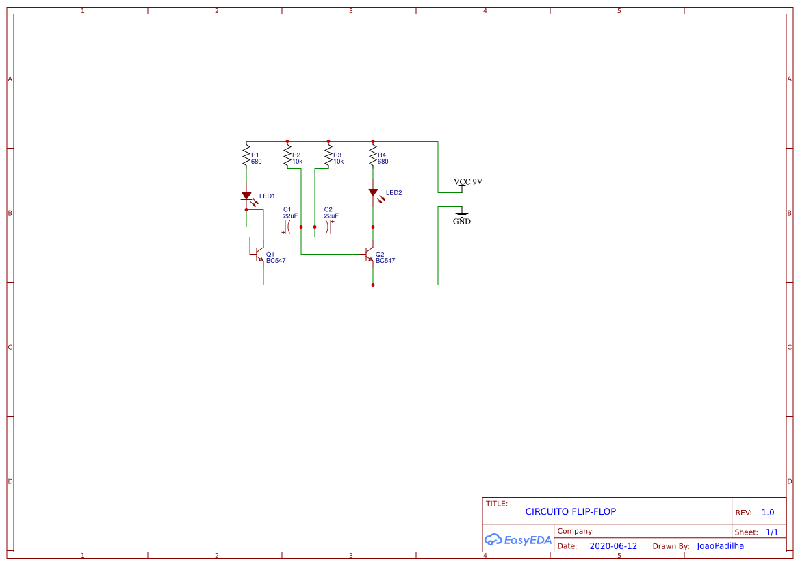Select the Company field in title block
Screen dimensions: 800x566
[x=575, y=531]
